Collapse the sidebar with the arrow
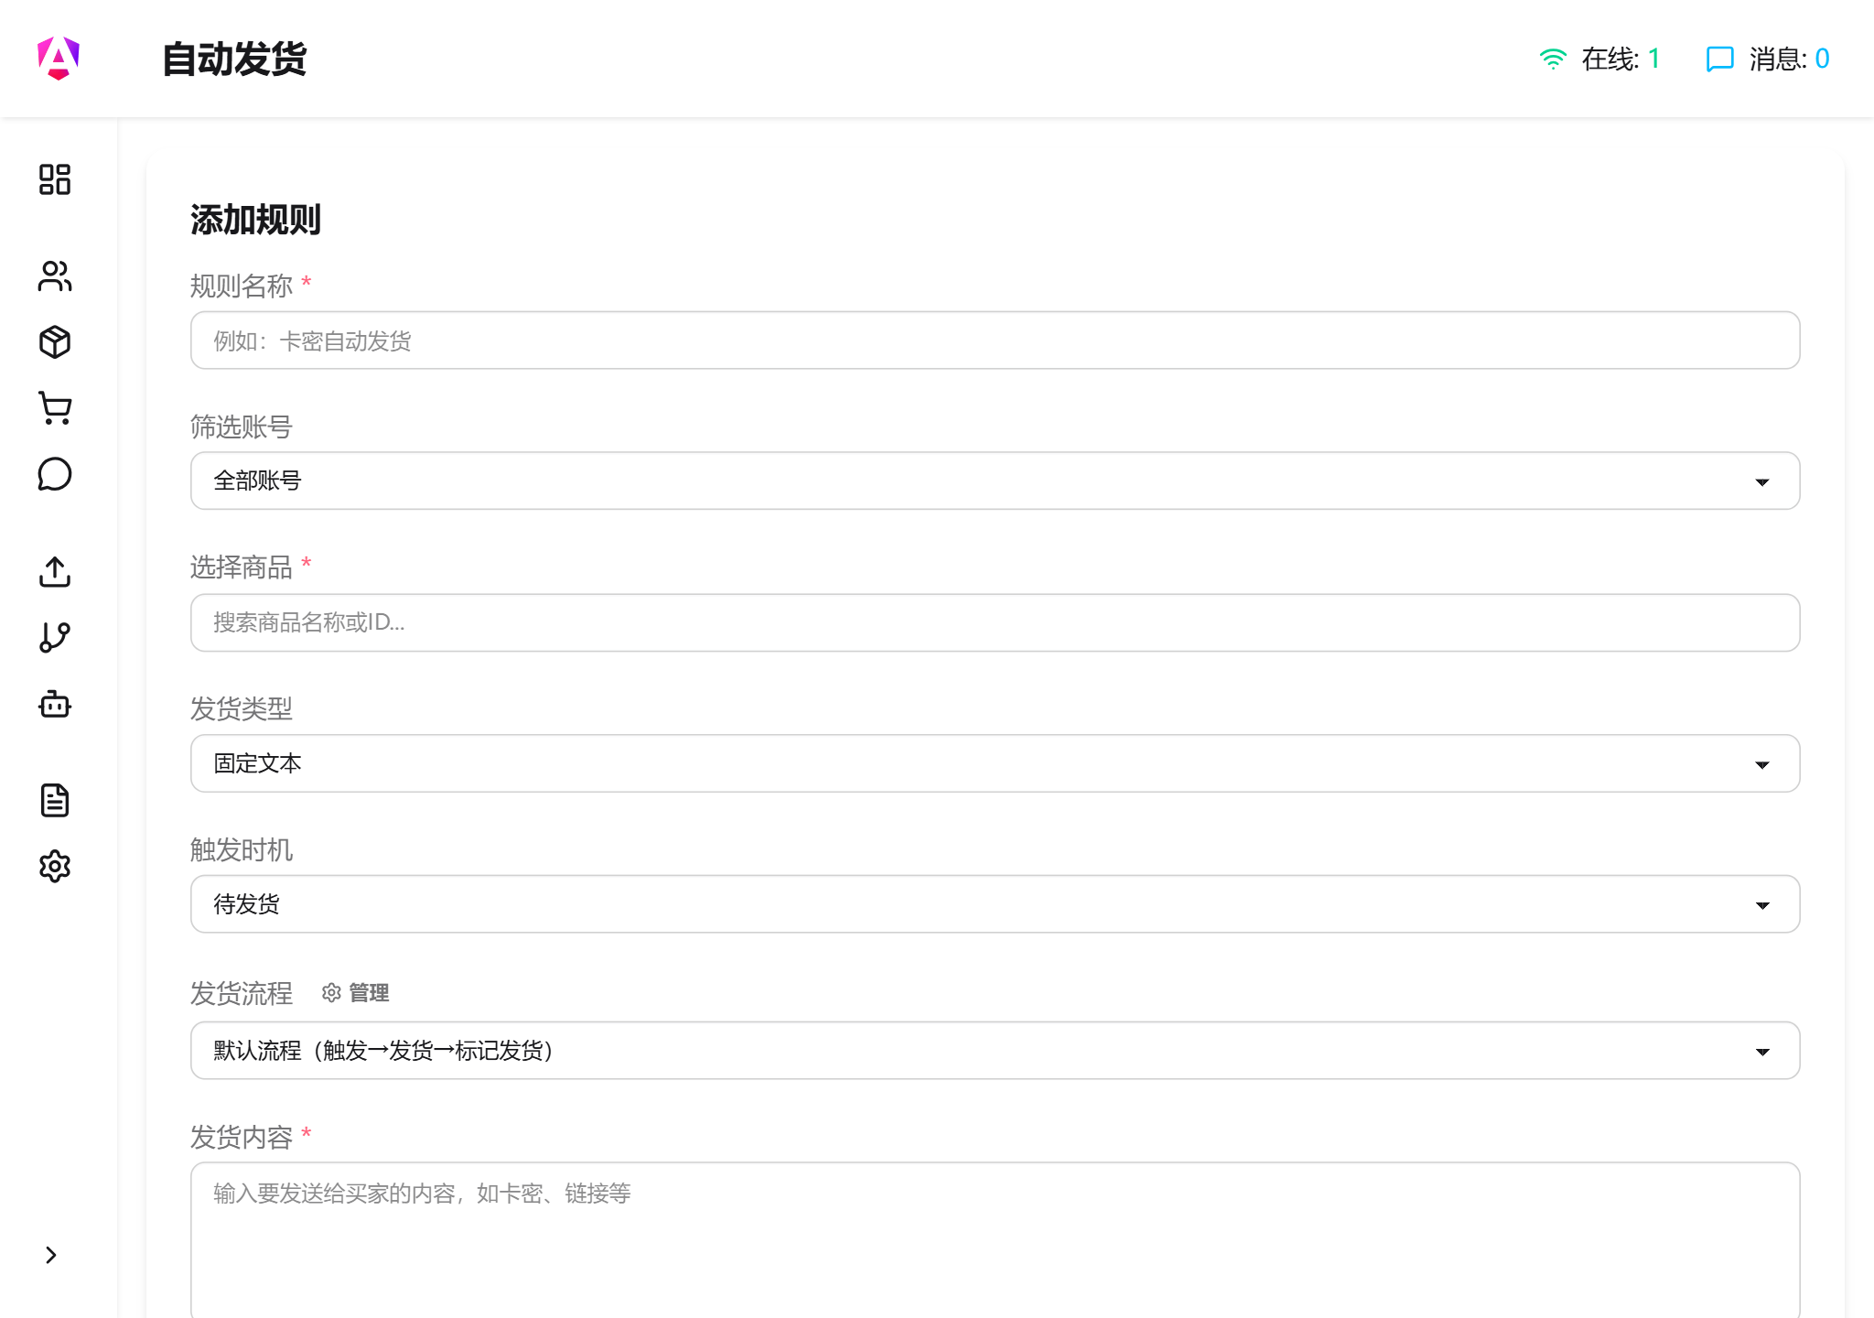Viewport: 1874px width, 1318px height. (52, 1255)
